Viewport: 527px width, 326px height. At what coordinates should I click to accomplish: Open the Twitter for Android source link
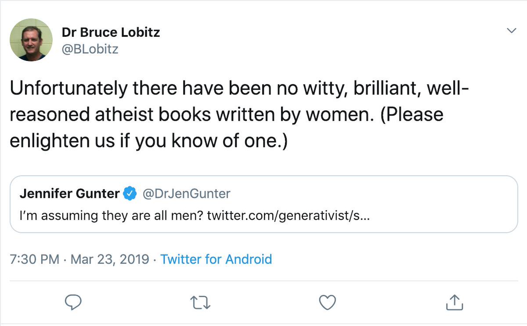[216, 259]
